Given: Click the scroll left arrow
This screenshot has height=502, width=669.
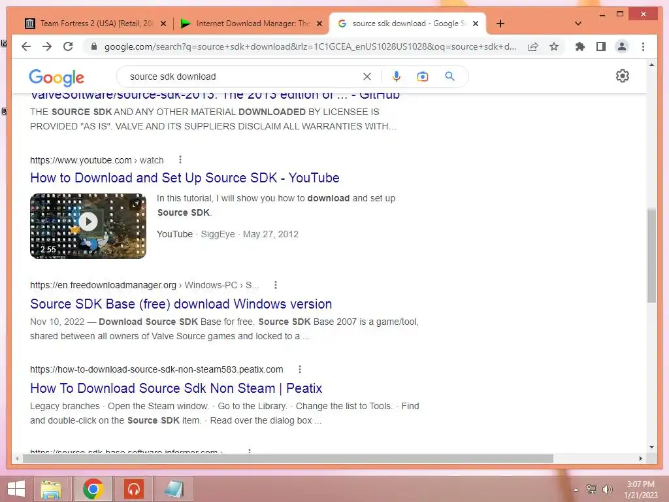Looking at the screenshot, I should pyautogui.click(x=17, y=458).
